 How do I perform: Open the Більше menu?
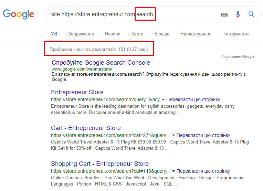pos(162,34)
